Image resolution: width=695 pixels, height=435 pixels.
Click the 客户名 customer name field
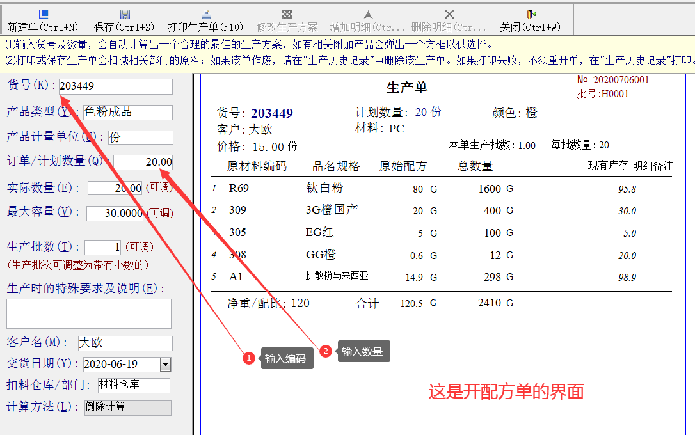125,344
